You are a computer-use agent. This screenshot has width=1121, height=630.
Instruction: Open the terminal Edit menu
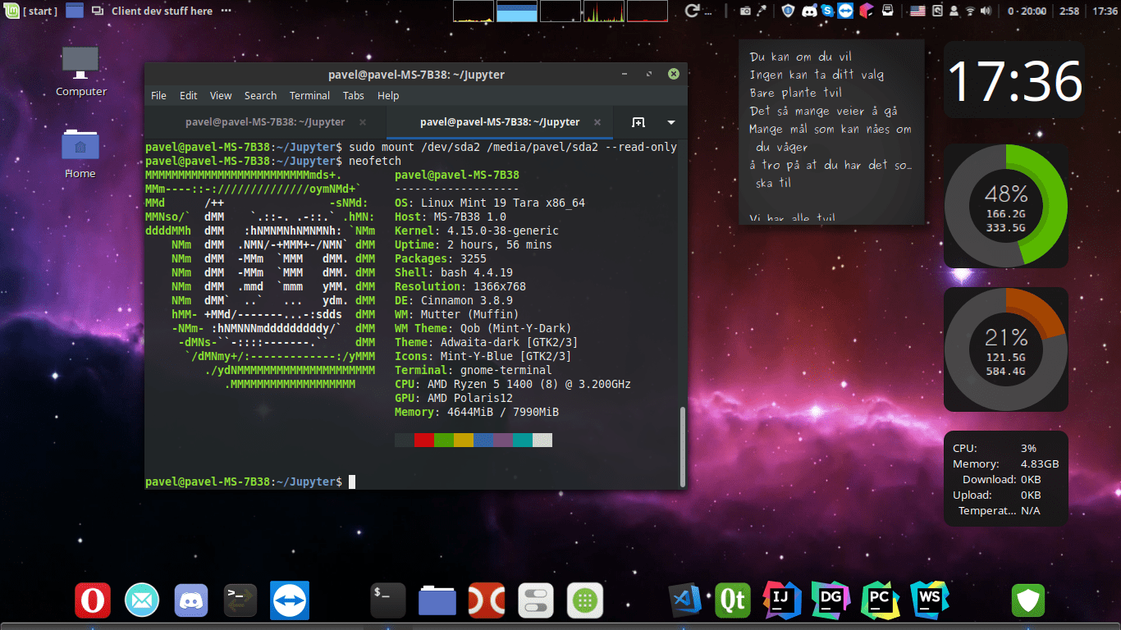tap(189, 96)
